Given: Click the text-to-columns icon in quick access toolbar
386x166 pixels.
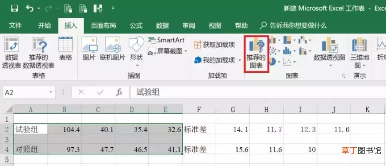Looking at the screenshot, I should coord(98,9).
